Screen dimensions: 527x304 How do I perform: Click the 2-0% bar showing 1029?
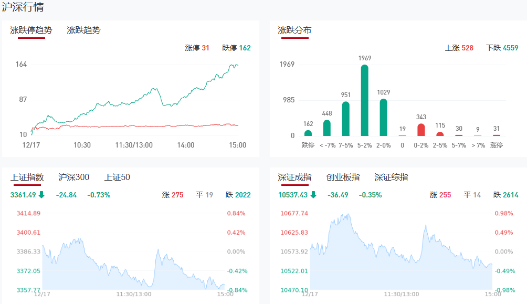tap(383, 117)
